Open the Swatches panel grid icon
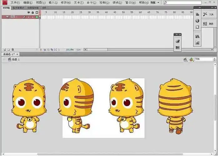 (x=178, y=48)
